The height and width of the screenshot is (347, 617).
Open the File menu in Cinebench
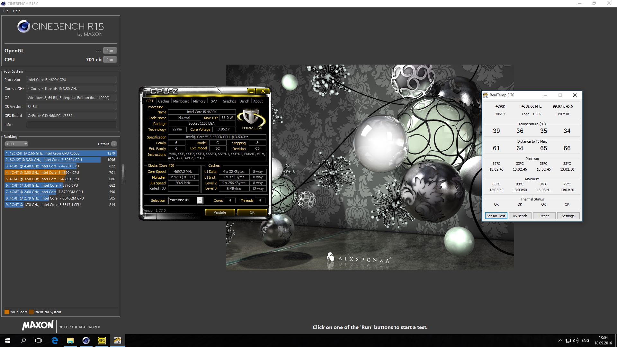(5, 11)
